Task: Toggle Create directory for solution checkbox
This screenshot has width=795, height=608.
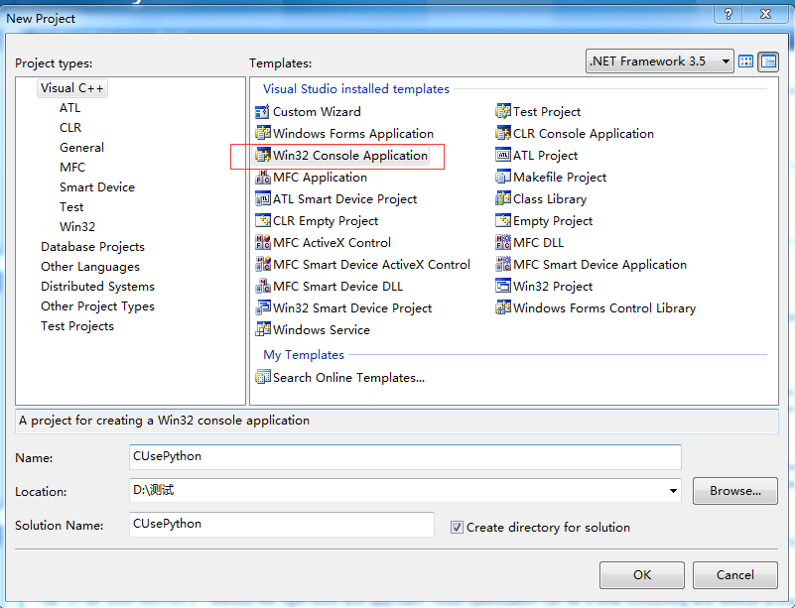Action: [x=457, y=528]
